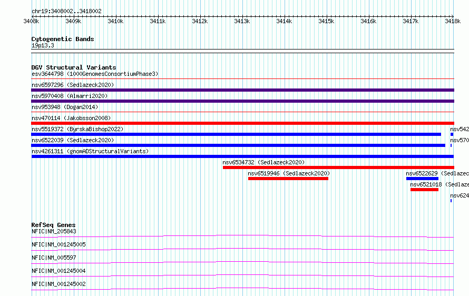Click red bar under nsv6521018
Viewport: 469px width, 296px height.
coord(424,190)
